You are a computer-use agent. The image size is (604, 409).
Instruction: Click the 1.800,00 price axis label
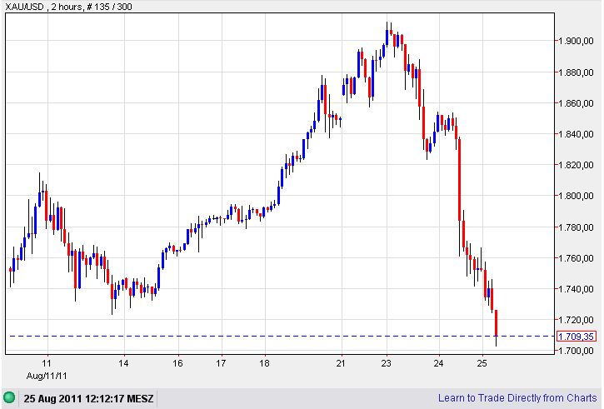[x=577, y=196]
